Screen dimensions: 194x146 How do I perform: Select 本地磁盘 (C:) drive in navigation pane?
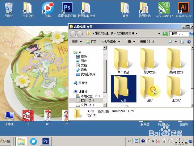[x=88, y=96]
